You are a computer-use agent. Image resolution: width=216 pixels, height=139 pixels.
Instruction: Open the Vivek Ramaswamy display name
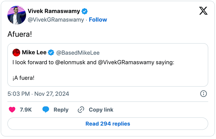(54, 11)
